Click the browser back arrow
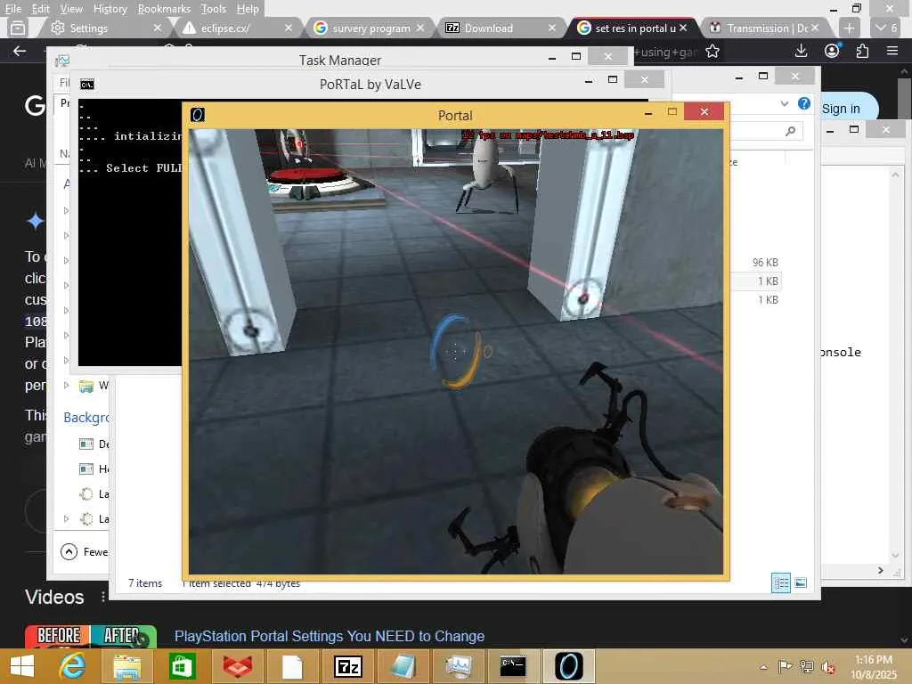Image resolution: width=912 pixels, height=684 pixels. [x=20, y=51]
